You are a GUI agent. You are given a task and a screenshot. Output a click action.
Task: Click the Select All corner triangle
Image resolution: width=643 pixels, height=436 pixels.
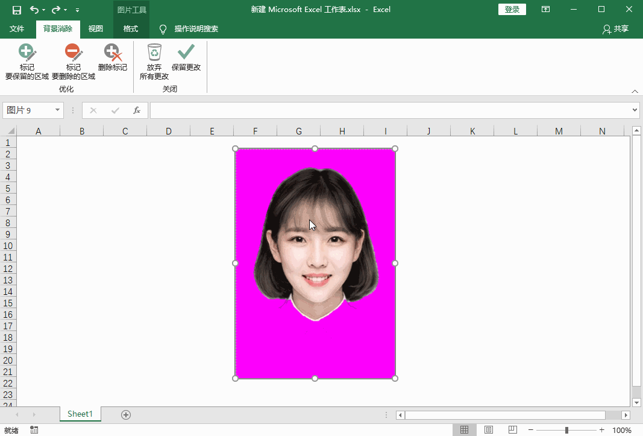pos(11,131)
